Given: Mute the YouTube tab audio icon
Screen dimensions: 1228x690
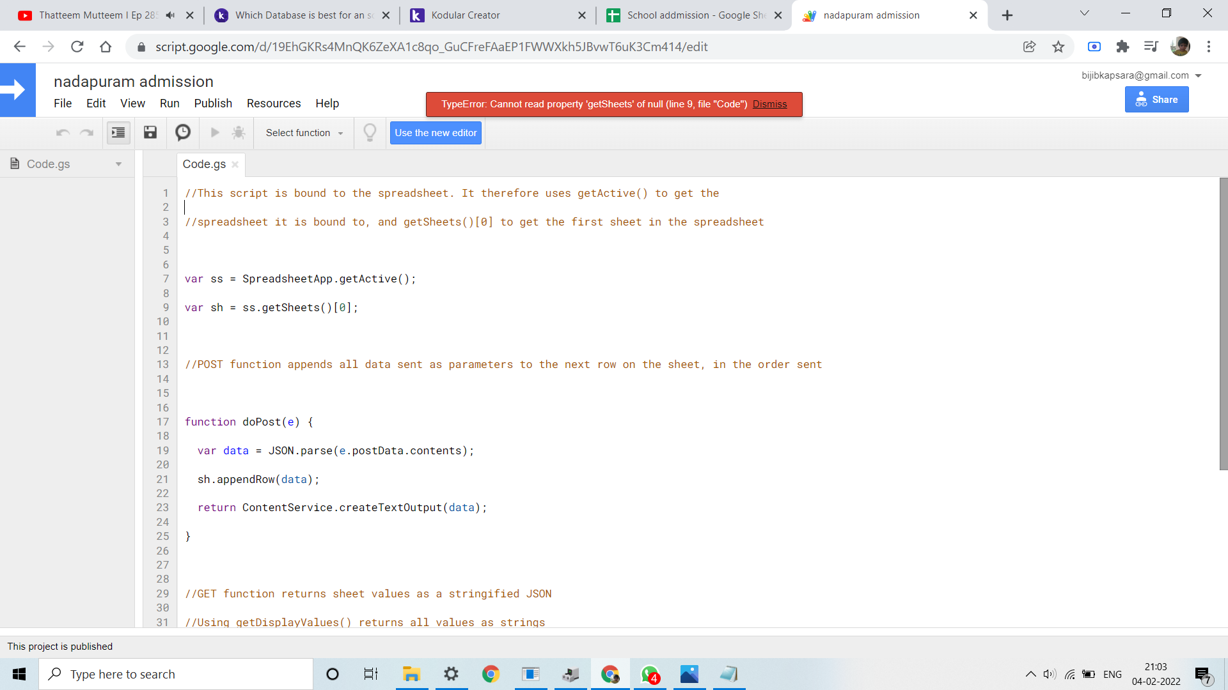Looking at the screenshot, I should 170,15.
